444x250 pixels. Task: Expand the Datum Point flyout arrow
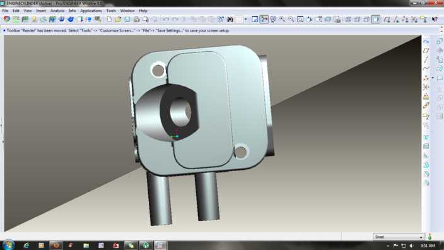tap(433, 78)
